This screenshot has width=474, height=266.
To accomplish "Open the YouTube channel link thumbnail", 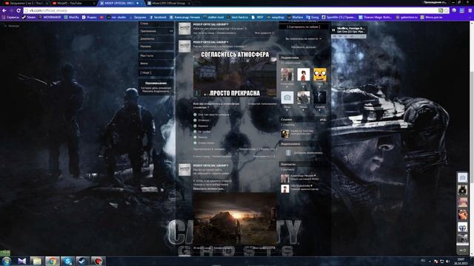I will 284,133.
